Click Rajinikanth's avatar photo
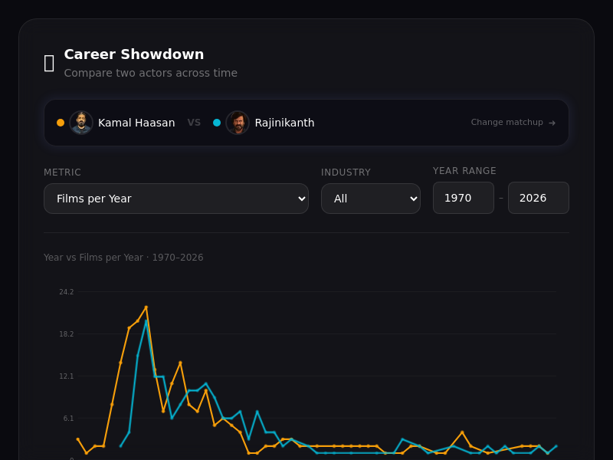The height and width of the screenshot is (460, 613). 238,123
